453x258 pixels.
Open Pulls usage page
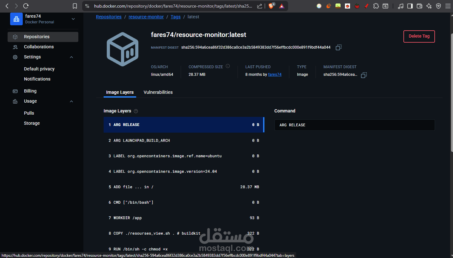pos(29,113)
